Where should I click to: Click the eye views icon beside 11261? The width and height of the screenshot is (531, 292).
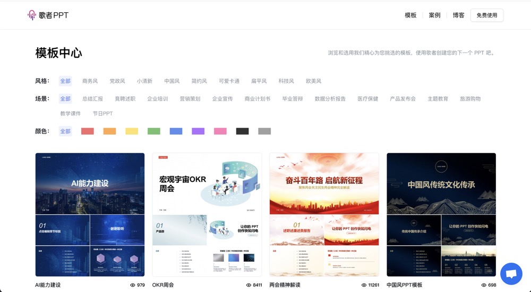[364, 285]
